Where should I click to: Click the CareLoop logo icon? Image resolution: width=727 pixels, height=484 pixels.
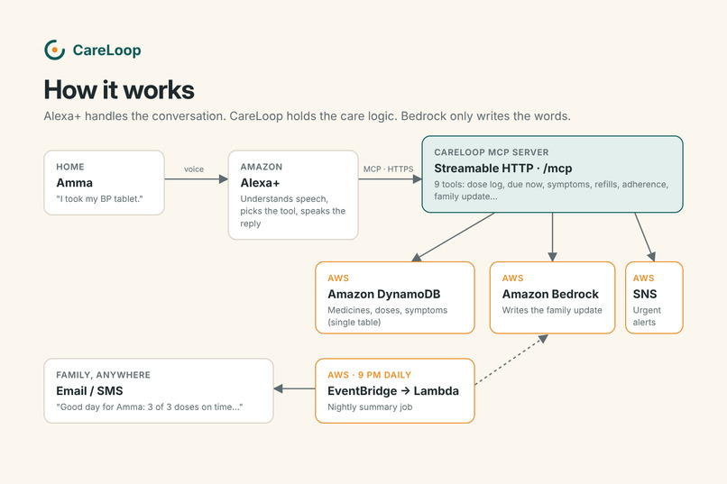(x=55, y=50)
